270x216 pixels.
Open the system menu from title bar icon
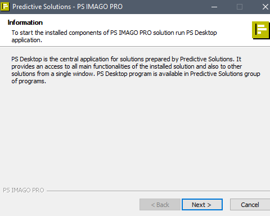[4, 7]
